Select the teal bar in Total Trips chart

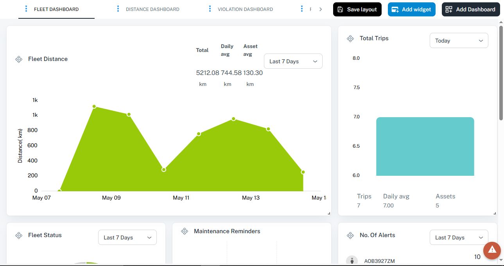pyautogui.click(x=425, y=146)
